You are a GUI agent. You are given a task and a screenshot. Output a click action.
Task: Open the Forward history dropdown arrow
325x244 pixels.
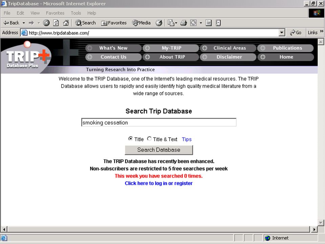click(x=39, y=23)
